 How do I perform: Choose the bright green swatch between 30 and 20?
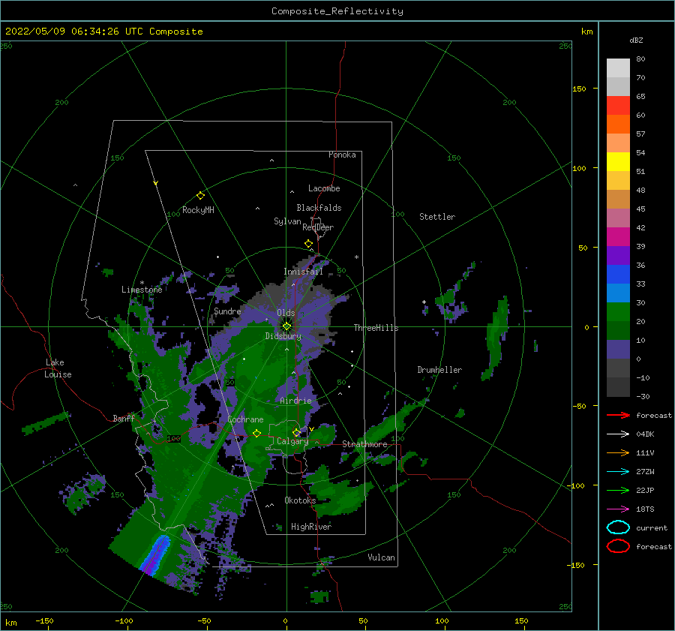(x=618, y=312)
